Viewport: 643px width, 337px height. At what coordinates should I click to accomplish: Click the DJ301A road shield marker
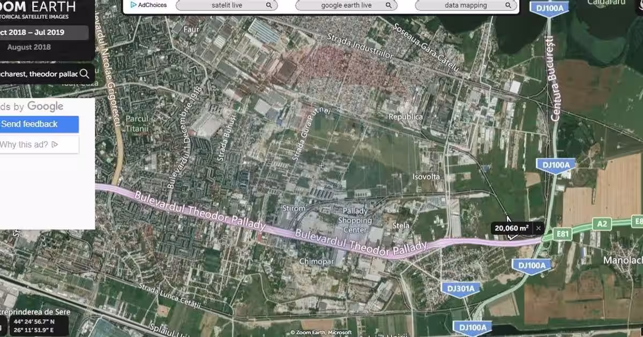(460, 289)
